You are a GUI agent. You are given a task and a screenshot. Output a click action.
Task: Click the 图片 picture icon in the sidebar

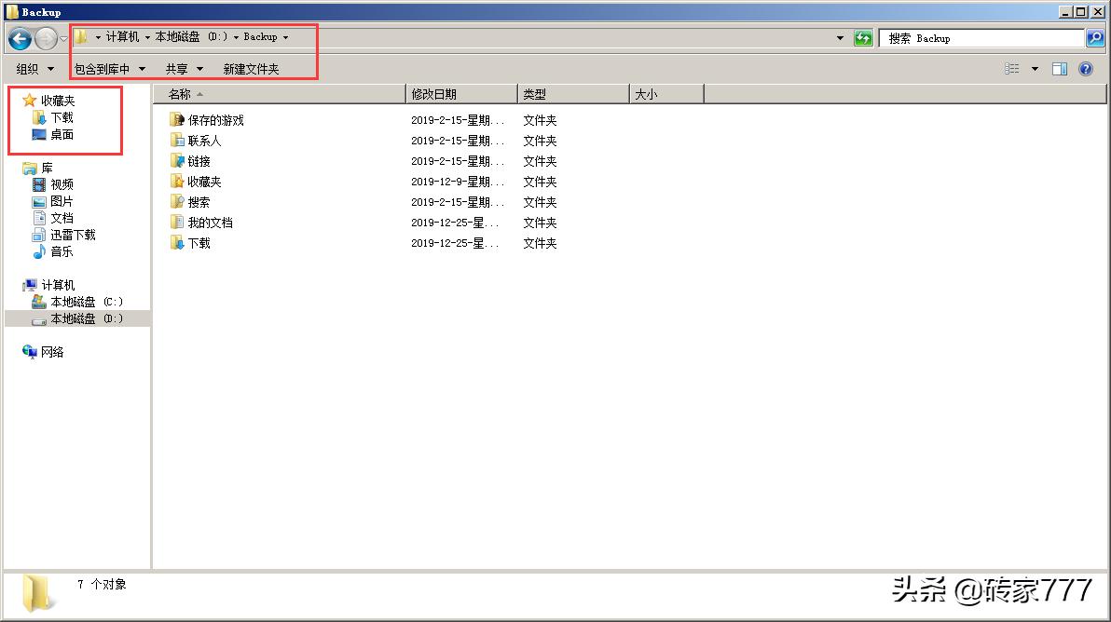point(39,202)
